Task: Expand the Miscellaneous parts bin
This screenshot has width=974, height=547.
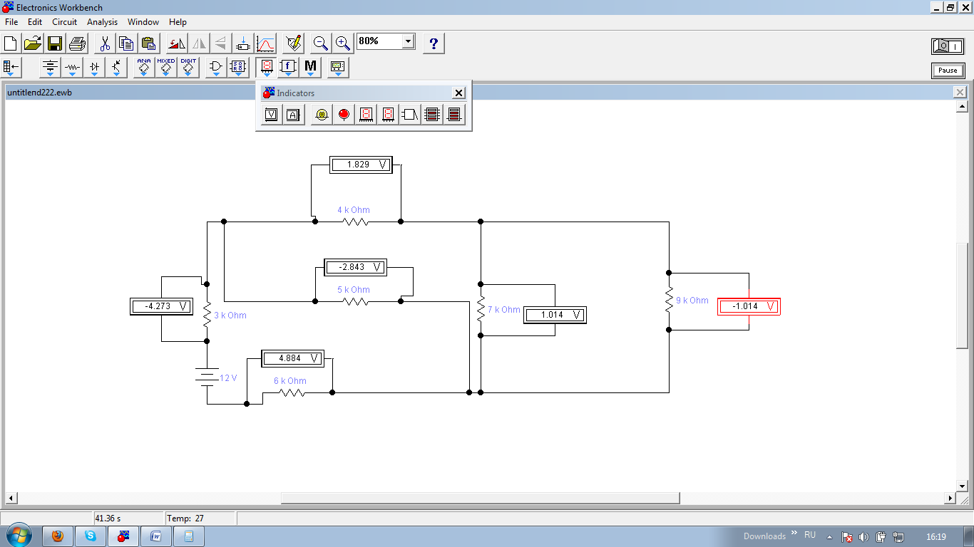Action: [x=310, y=68]
